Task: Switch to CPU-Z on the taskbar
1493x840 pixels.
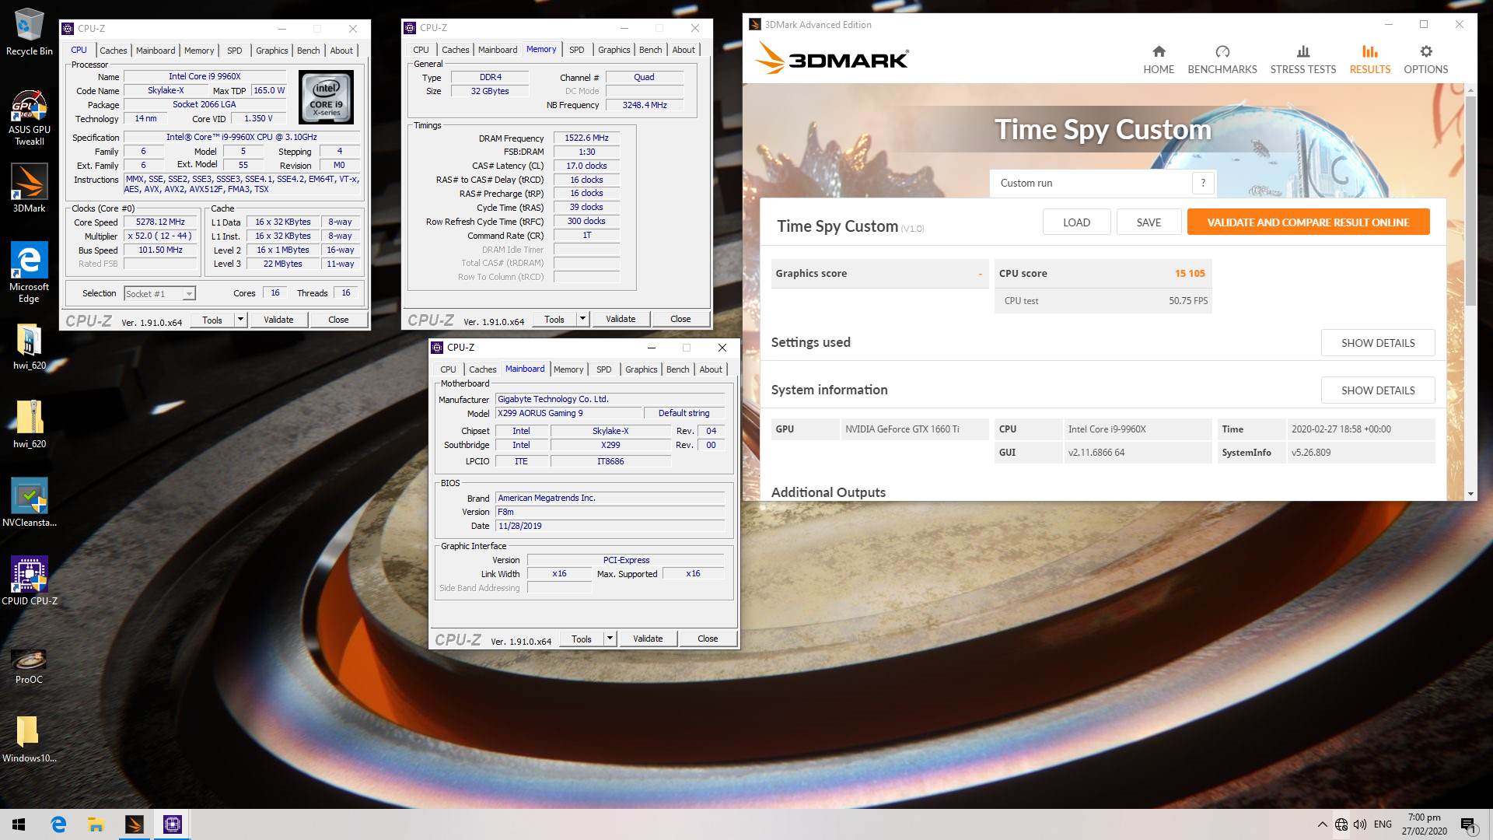Action: [173, 824]
